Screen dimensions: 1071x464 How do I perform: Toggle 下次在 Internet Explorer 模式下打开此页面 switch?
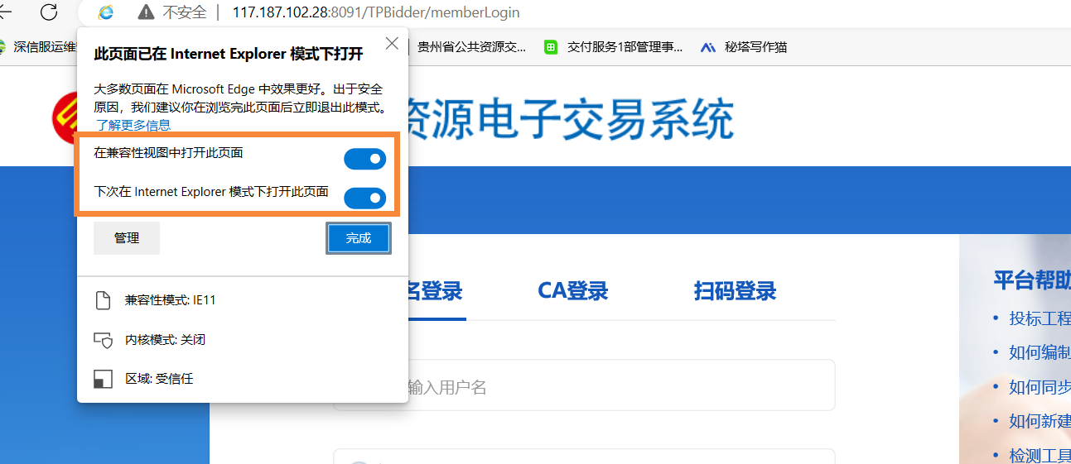click(x=365, y=198)
